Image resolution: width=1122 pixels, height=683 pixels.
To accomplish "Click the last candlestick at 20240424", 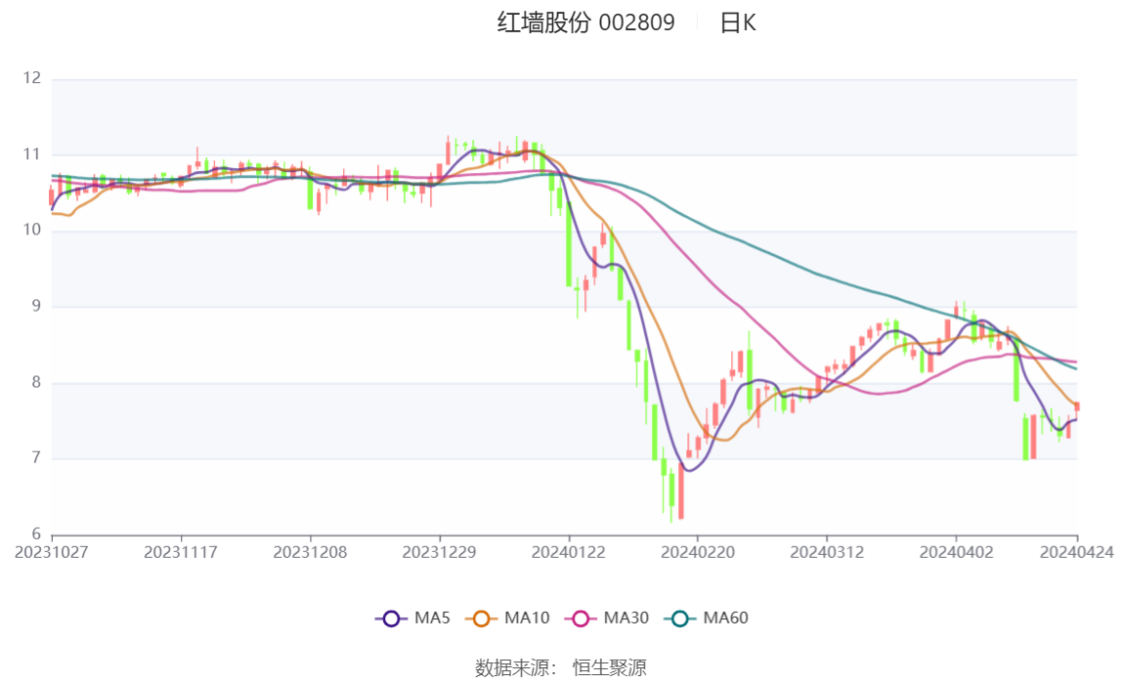I will click(x=1076, y=406).
